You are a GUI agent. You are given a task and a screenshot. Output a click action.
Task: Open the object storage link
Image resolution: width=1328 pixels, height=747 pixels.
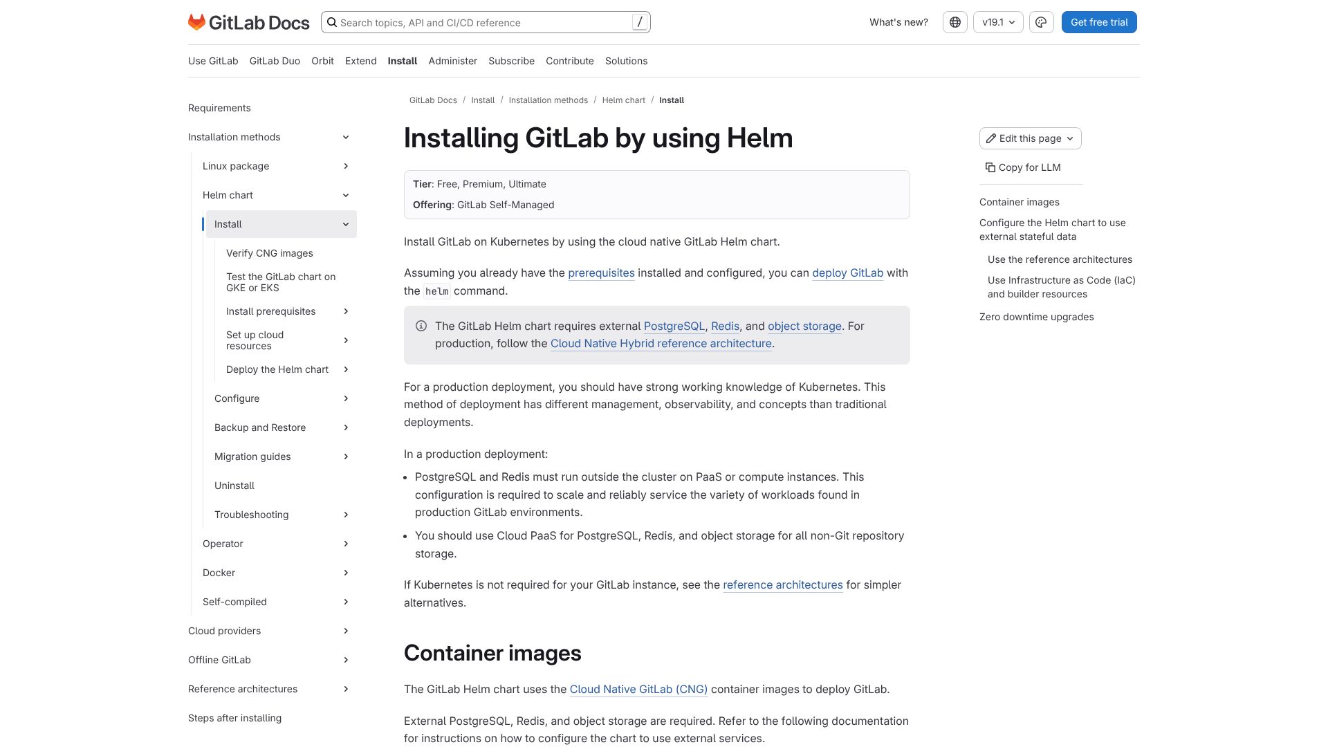coord(804,326)
